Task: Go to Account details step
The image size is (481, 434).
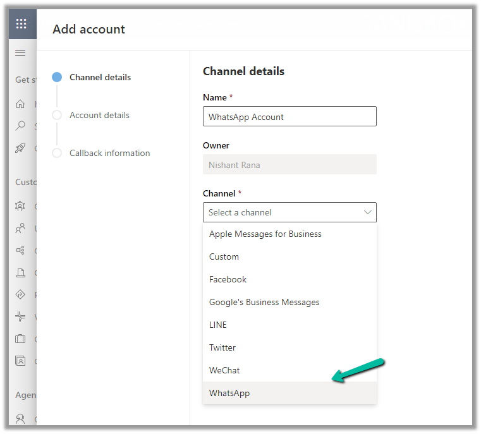Action: (x=99, y=115)
